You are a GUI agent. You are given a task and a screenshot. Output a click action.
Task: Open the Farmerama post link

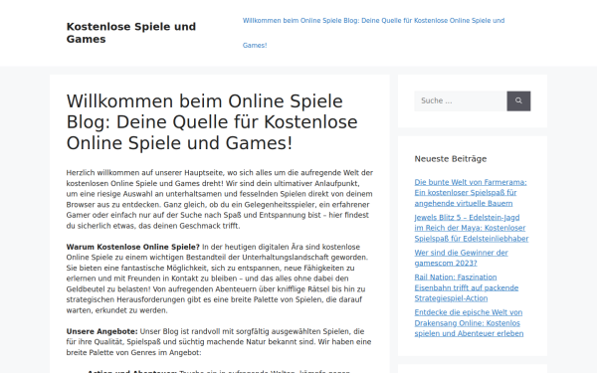point(471,193)
